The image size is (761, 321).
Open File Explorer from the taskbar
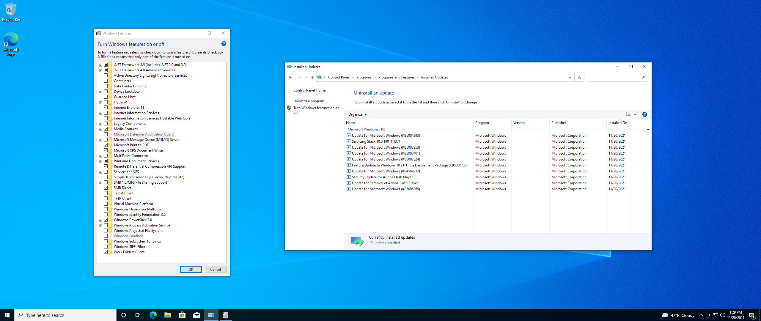tap(167, 315)
